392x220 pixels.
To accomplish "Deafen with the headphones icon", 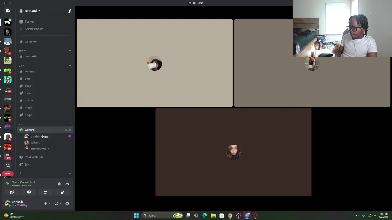I will [56, 204].
